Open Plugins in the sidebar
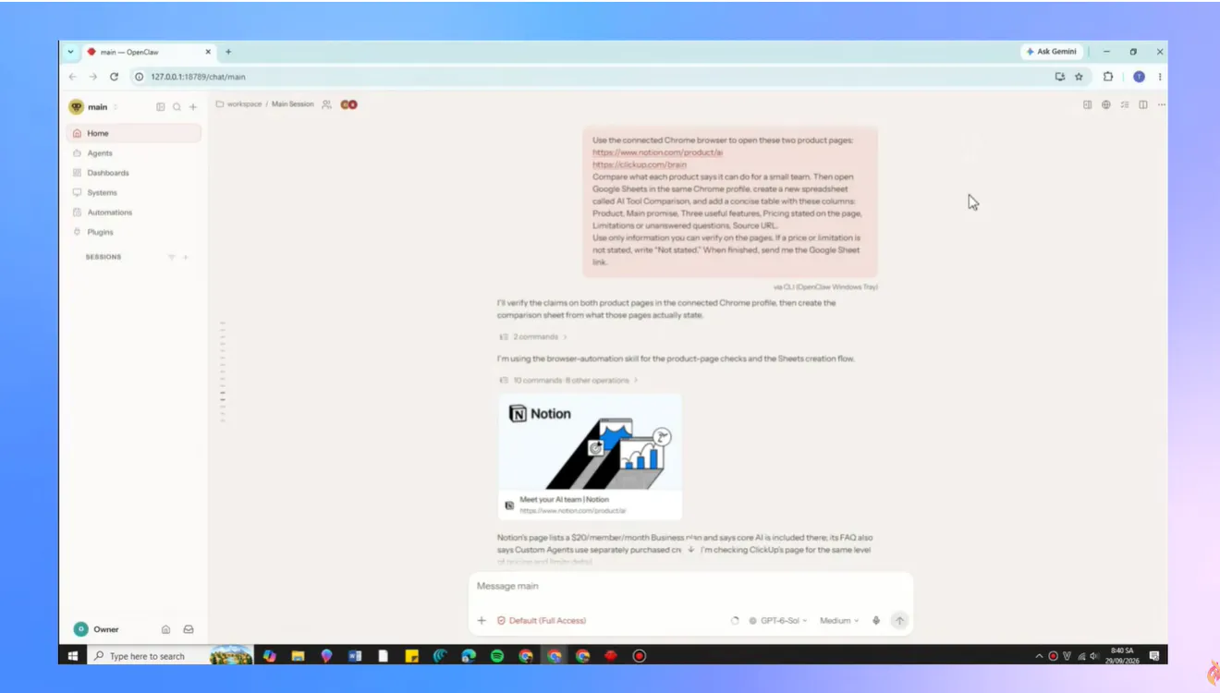The height and width of the screenshot is (693, 1220). point(134,232)
